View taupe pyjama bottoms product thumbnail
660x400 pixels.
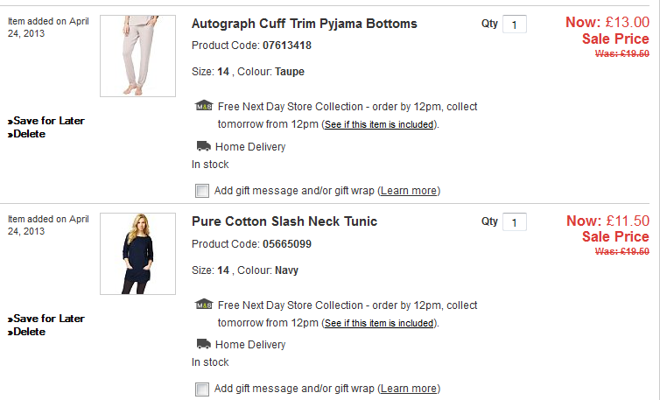137,55
